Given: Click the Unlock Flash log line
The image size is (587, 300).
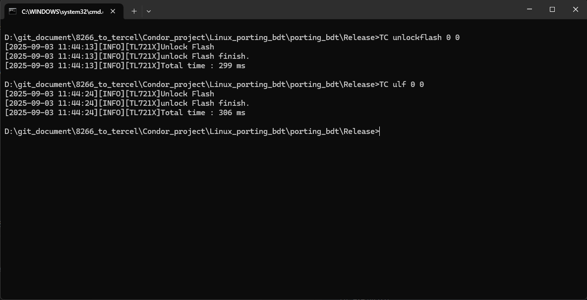Looking at the screenshot, I should coord(187,46).
